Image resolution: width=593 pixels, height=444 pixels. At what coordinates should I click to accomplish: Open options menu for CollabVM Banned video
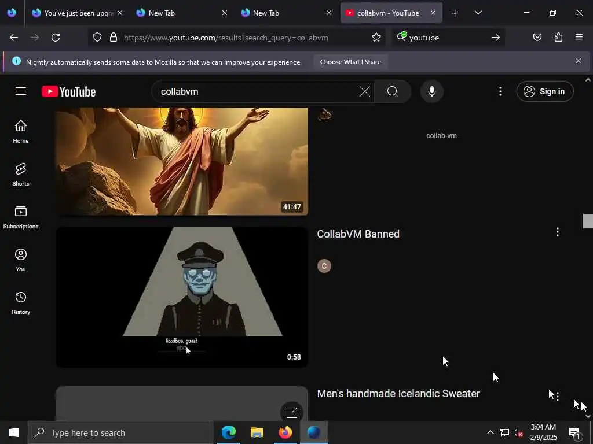point(558,232)
